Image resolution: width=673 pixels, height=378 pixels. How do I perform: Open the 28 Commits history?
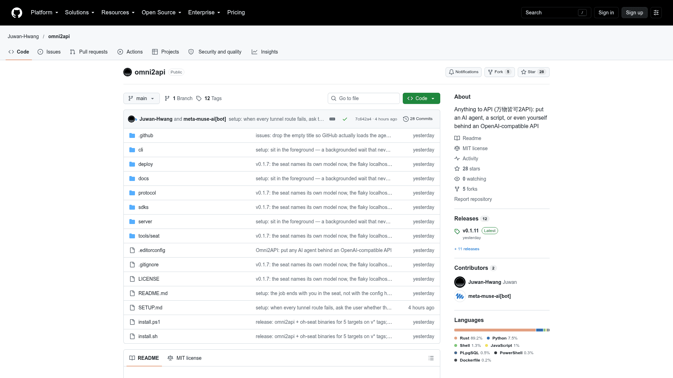coord(418,119)
